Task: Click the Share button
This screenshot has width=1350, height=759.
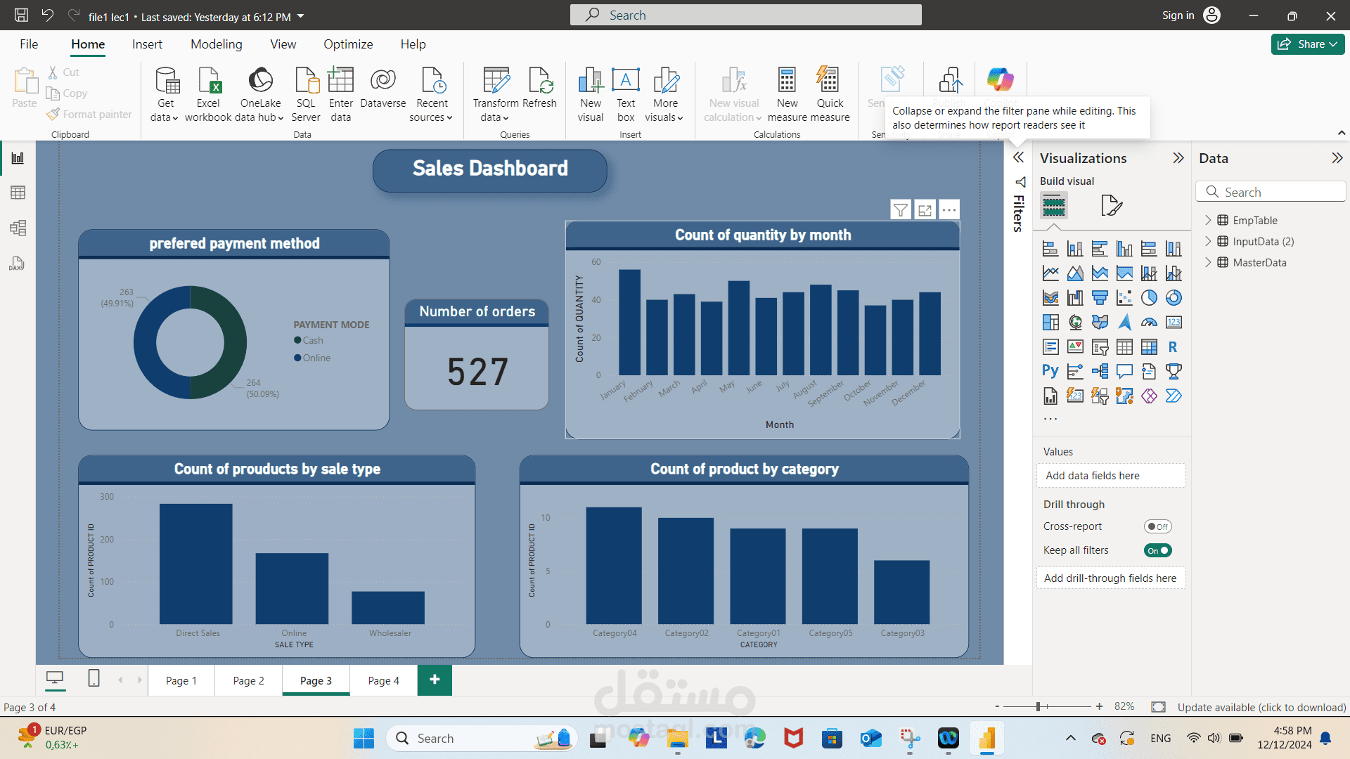Action: point(1308,44)
